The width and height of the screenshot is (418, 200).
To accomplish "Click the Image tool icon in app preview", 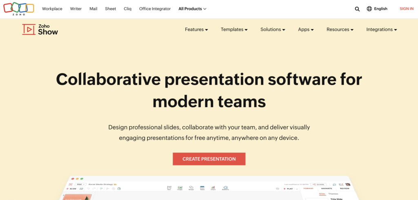I will (180, 188).
